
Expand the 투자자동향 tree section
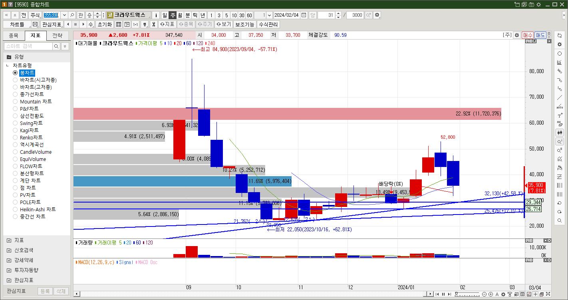click(9, 270)
